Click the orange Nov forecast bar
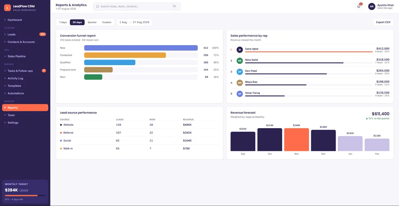 click(x=296, y=140)
